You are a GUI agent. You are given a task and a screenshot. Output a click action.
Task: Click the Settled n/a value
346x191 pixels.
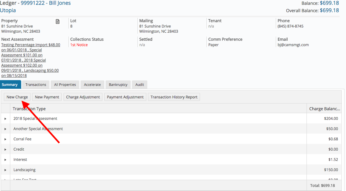142,45
